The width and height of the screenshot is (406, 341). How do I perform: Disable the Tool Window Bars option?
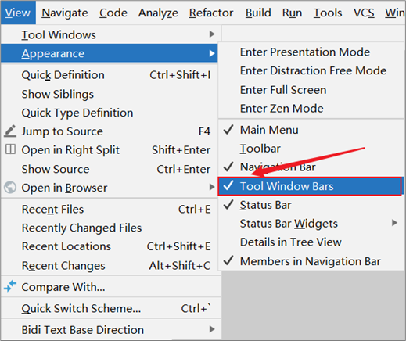pyautogui.click(x=310, y=186)
